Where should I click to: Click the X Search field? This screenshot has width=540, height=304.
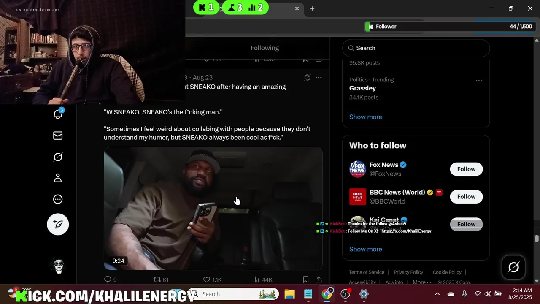coord(416,48)
